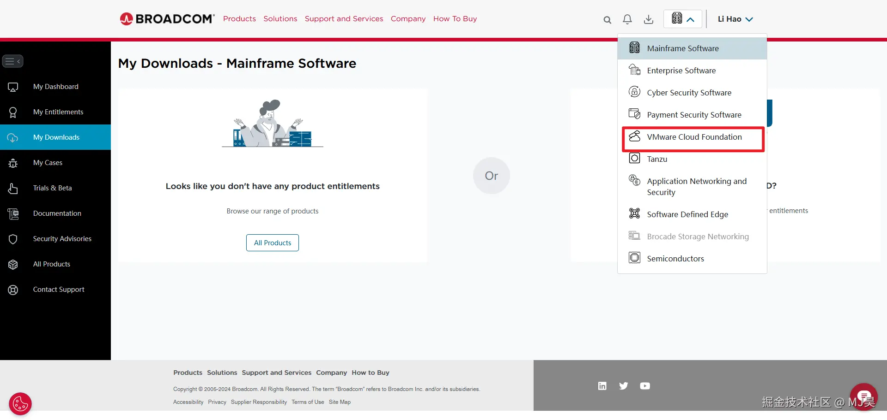Open the notifications bell icon
Image resolution: width=887 pixels, height=420 pixels.
[627, 19]
